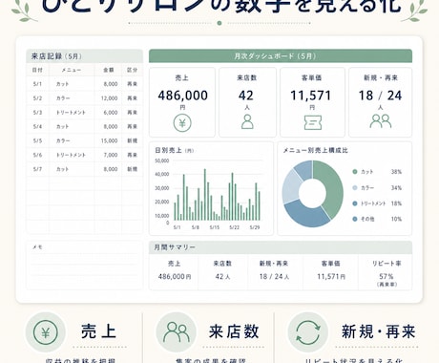The height and width of the screenshot is (363, 439).
Task: Click the 月次ダッシュボード (5月) green header bar
Action: click(x=281, y=56)
